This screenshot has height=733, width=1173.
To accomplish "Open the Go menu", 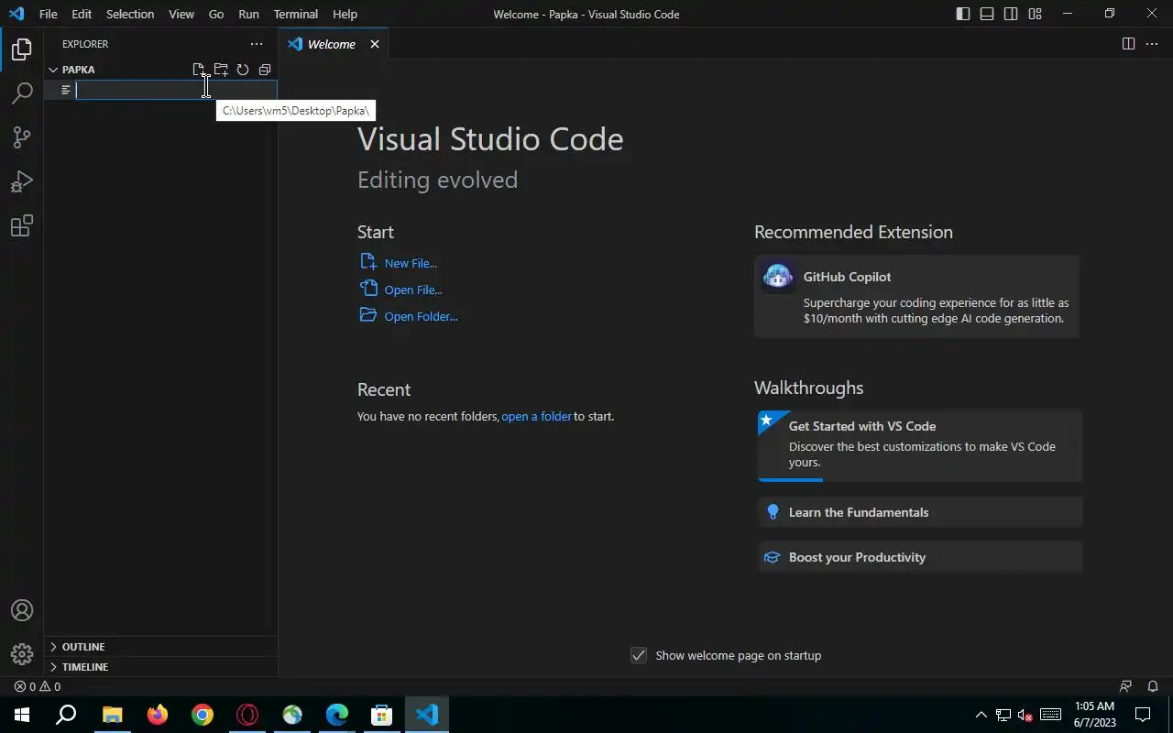I will tap(216, 14).
